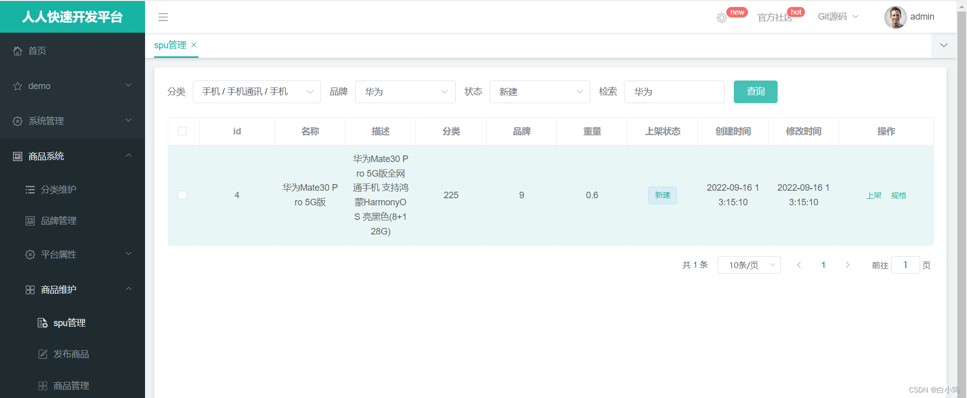Click the document icon beside spu管理
Image resolution: width=967 pixels, height=398 pixels.
43,323
